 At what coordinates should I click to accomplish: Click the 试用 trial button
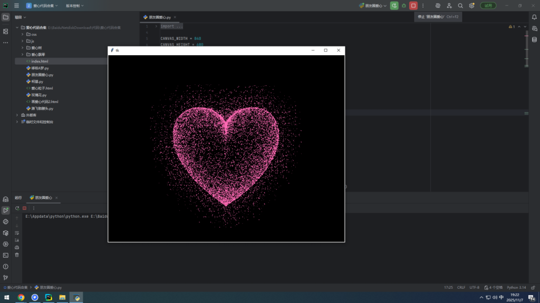(488, 5)
